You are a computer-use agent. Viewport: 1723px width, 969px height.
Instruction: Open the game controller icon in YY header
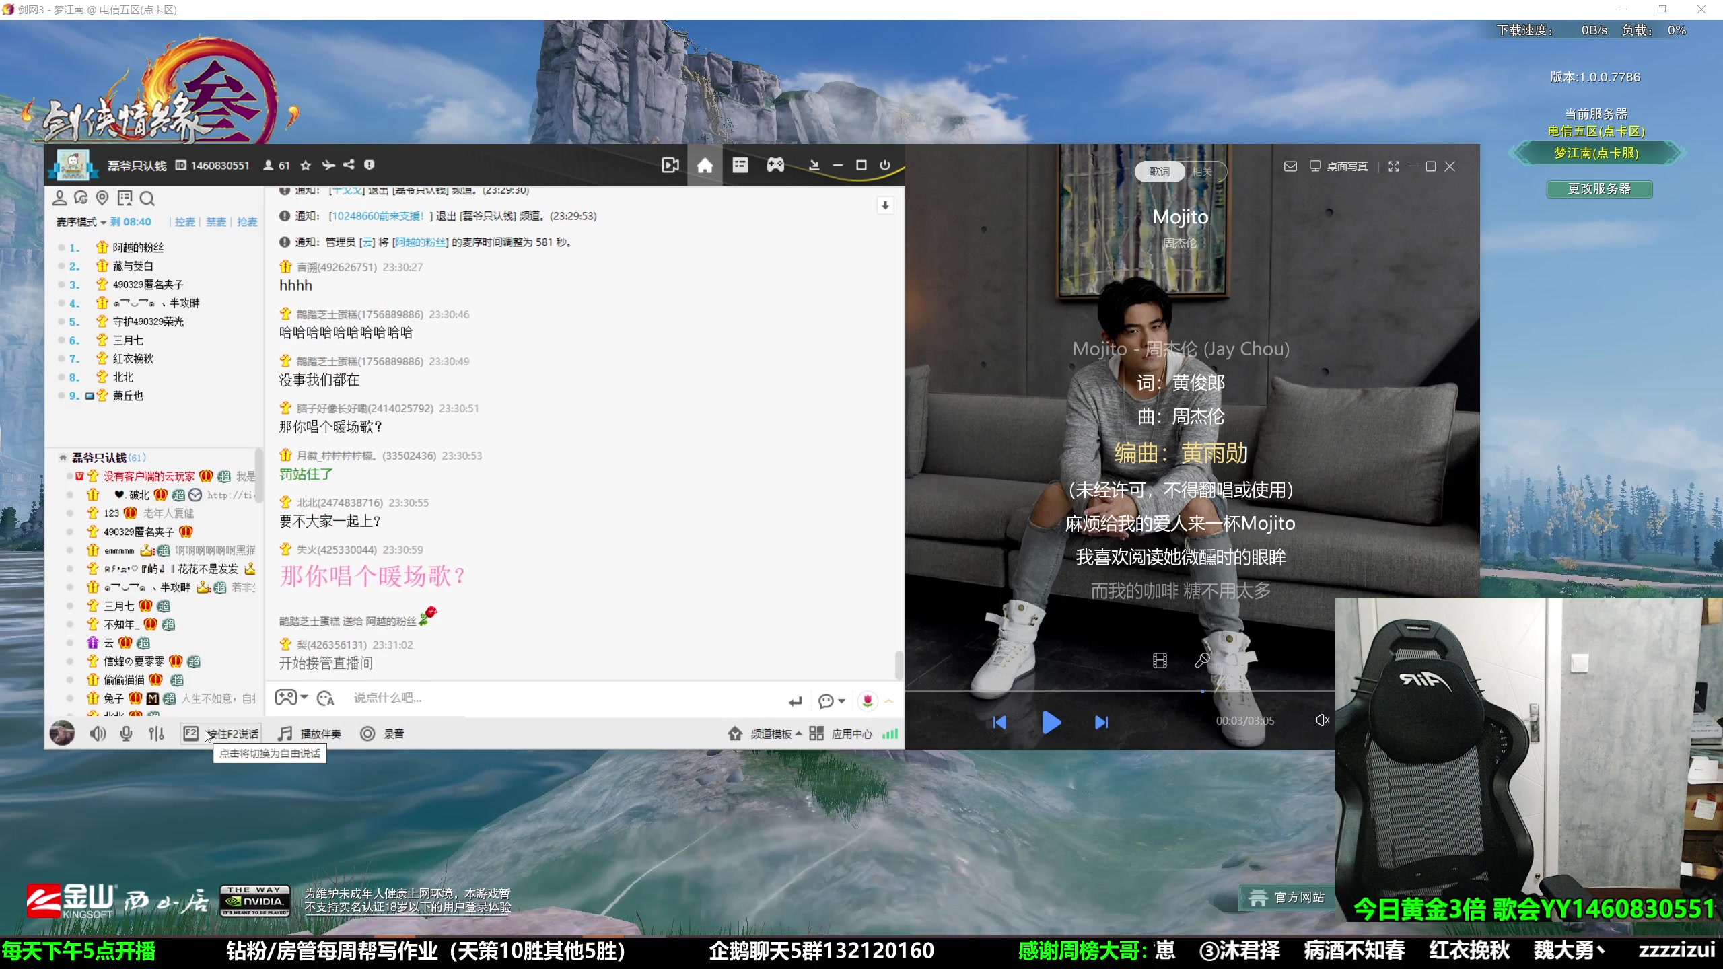pyautogui.click(x=775, y=165)
